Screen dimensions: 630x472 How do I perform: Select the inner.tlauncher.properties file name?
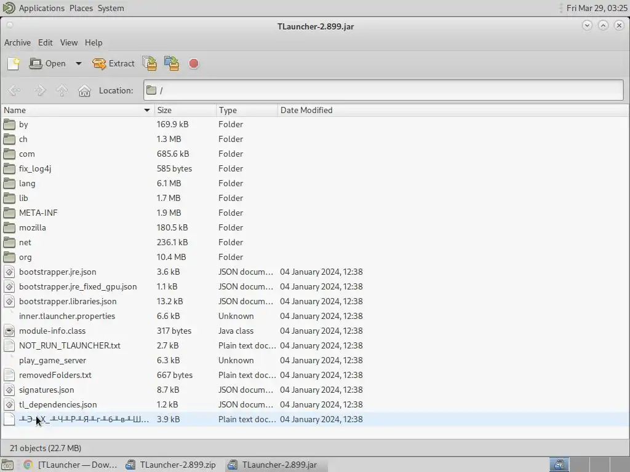click(x=67, y=317)
